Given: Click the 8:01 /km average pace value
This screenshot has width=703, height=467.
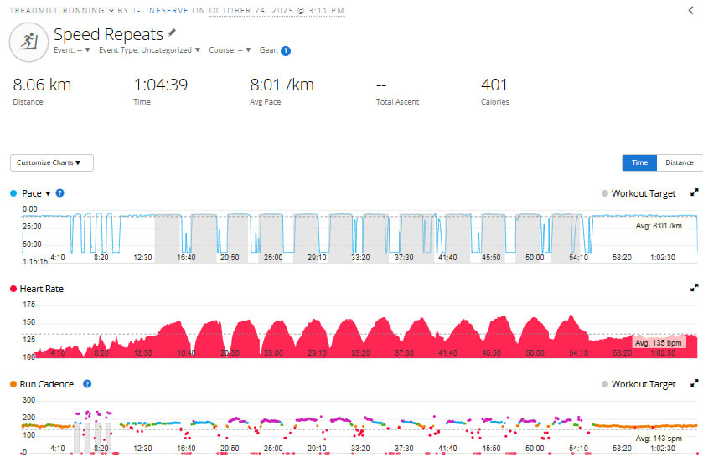Looking at the screenshot, I should point(282,85).
